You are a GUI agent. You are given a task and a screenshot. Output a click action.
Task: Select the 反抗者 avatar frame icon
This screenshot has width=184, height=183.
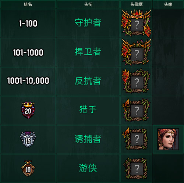coord(136,81)
